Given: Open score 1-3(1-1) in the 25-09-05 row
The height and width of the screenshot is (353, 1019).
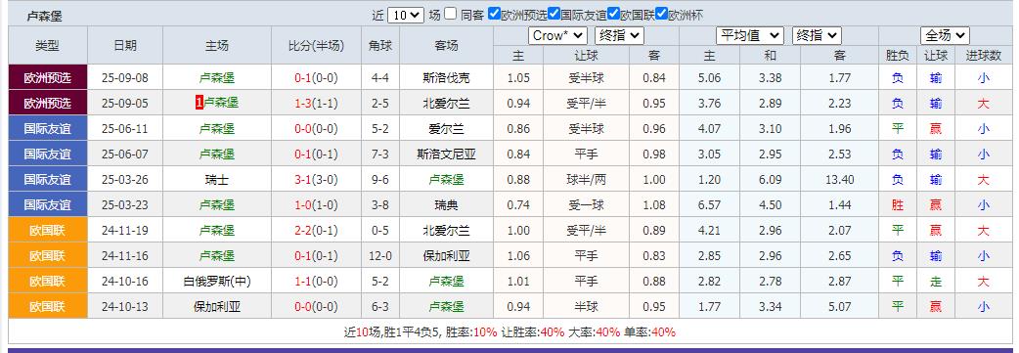Looking at the screenshot, I should click(316, 104).
